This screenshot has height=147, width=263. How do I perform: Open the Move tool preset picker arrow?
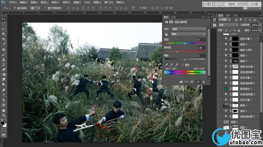(x=10, y=8)
